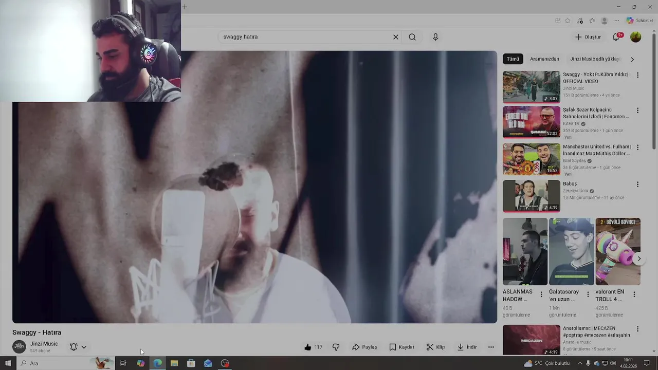
Task: Open the YouTube account avatar menu
Action: [x=636, y=37]
